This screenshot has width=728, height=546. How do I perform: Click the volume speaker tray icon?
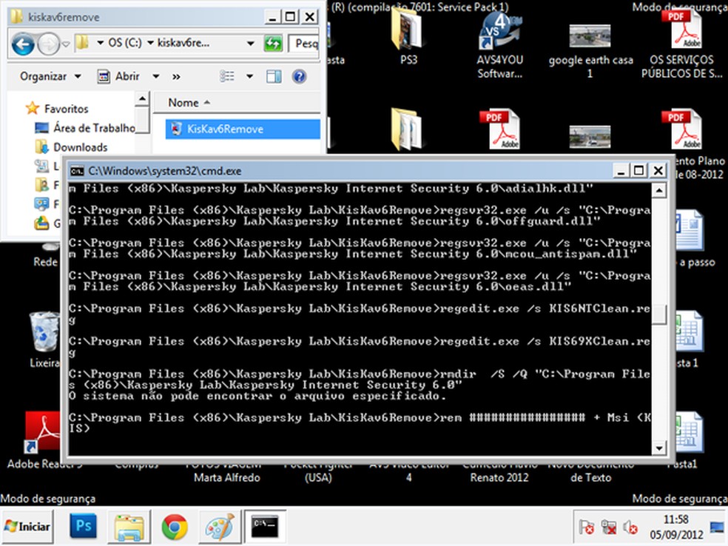pyautogui.click(x=630, y=527)
